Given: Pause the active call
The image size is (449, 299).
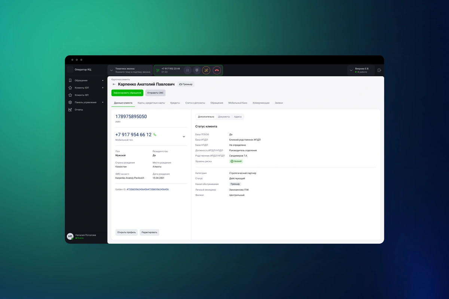Looking at the screenshot, I should (188, 70).
